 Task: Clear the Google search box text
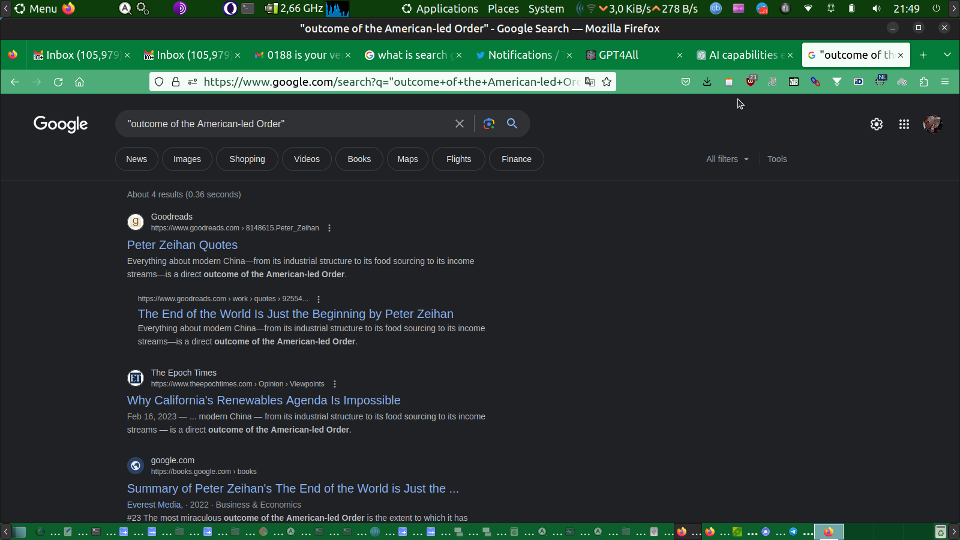pyautogui.click(x=460, y=124)
